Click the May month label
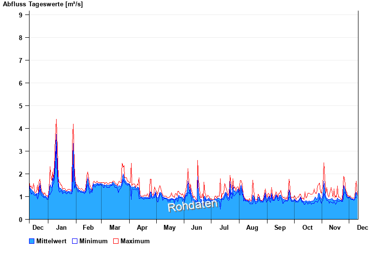 point(170,227)
